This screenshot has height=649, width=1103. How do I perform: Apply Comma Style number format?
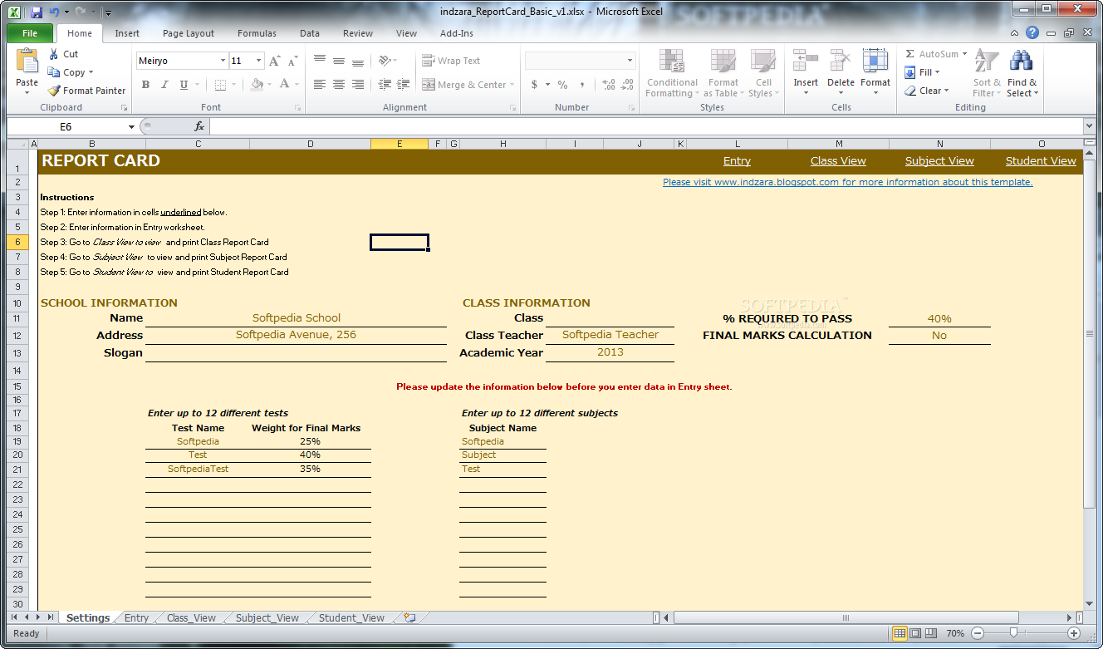pyautogui.click(x=581, y=85)
